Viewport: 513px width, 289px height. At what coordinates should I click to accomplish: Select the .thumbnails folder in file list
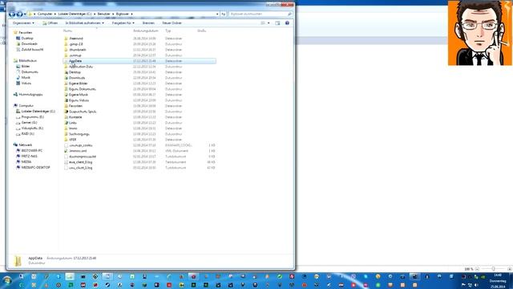pos(78,50)
